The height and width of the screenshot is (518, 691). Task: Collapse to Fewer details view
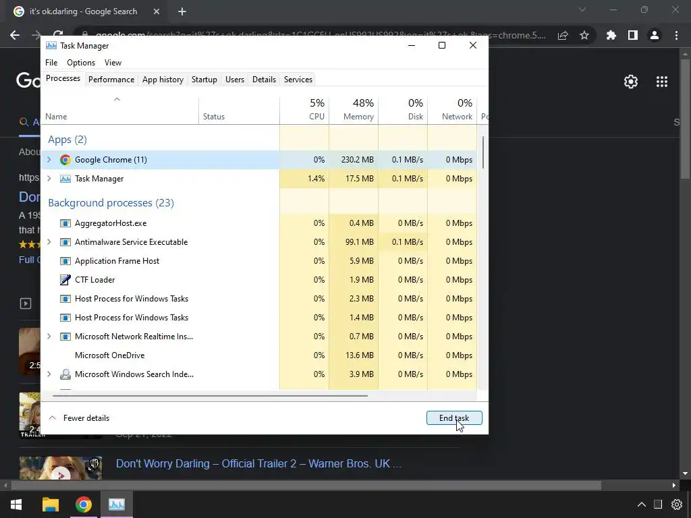click(x=79, y=418)
